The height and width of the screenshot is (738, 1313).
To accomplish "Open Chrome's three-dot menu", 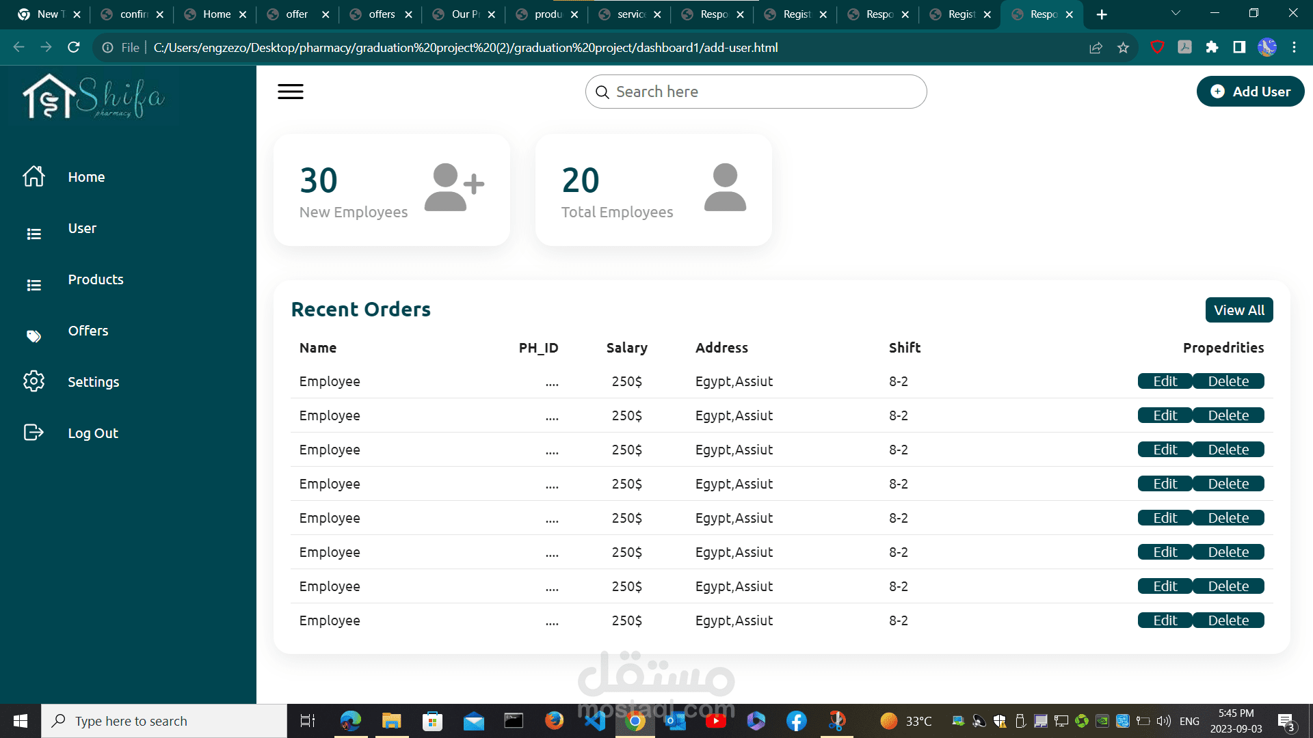I will point(1294,47).
